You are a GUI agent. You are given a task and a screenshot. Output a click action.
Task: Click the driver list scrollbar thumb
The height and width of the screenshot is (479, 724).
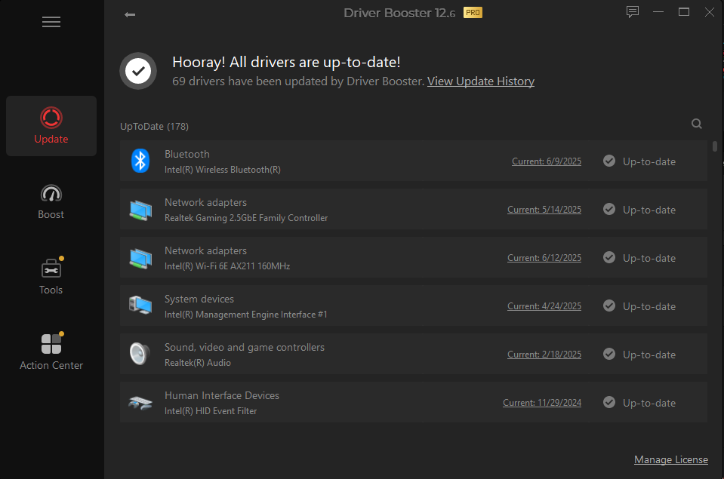[714, 146]
